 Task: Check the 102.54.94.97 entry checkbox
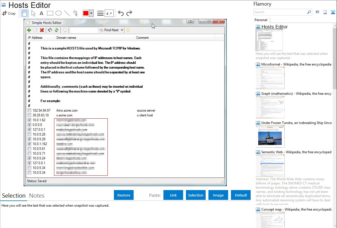(30, 110)
